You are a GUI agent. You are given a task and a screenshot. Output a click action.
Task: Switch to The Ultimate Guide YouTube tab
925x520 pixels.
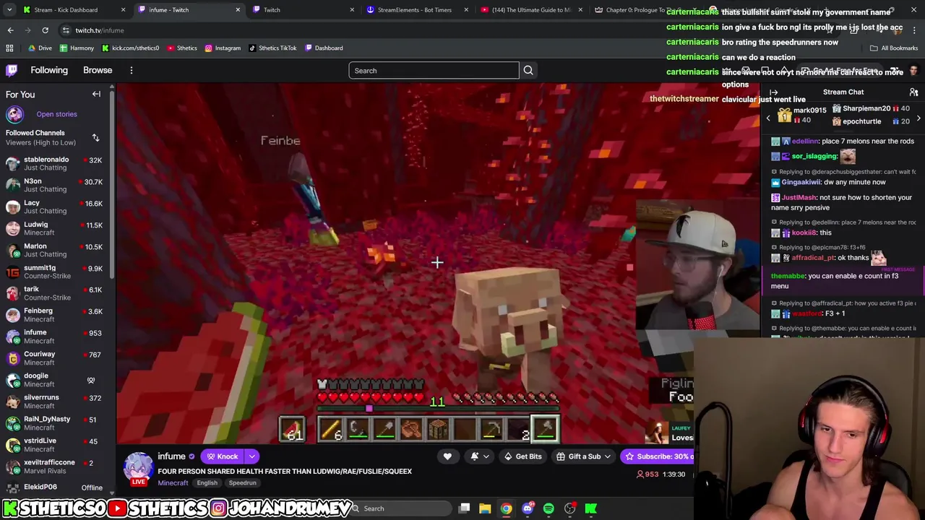click(531, 9)
